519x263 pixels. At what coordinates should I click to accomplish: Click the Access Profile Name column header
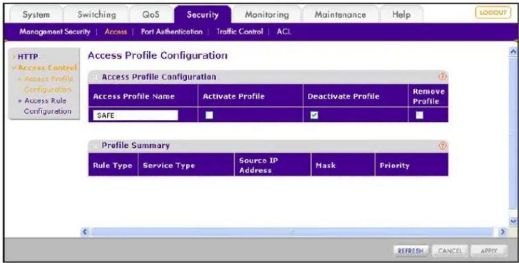click(x=143, y=96)
